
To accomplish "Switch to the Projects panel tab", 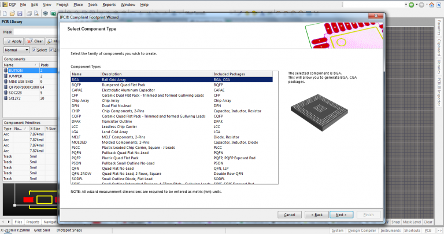I will point(33,222).
